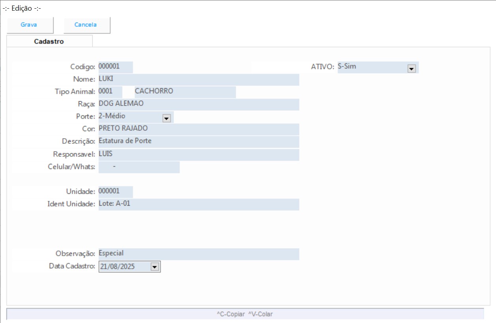Select the Nome field containing LUKI
The height and width of the screenshot is (323, 496).
(198, 80)
